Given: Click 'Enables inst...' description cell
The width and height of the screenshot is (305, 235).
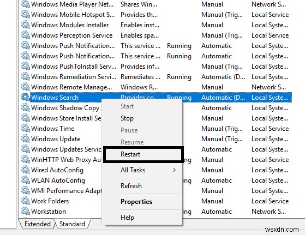Looking at the screenshot, I should 140,25.
